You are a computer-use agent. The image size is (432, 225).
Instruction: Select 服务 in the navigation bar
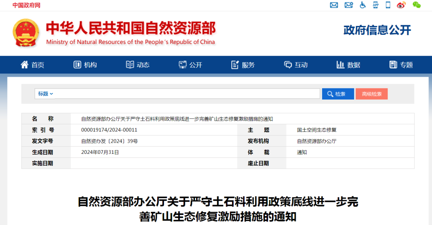pyautogui.click(x=243, y=65)
